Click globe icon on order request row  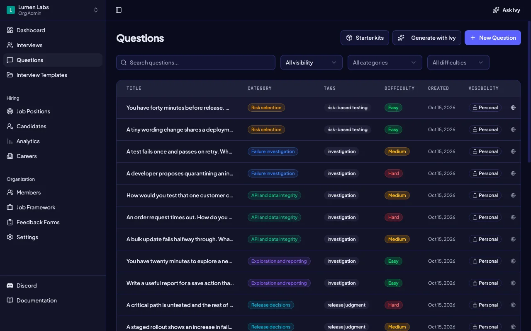[513, 217]
